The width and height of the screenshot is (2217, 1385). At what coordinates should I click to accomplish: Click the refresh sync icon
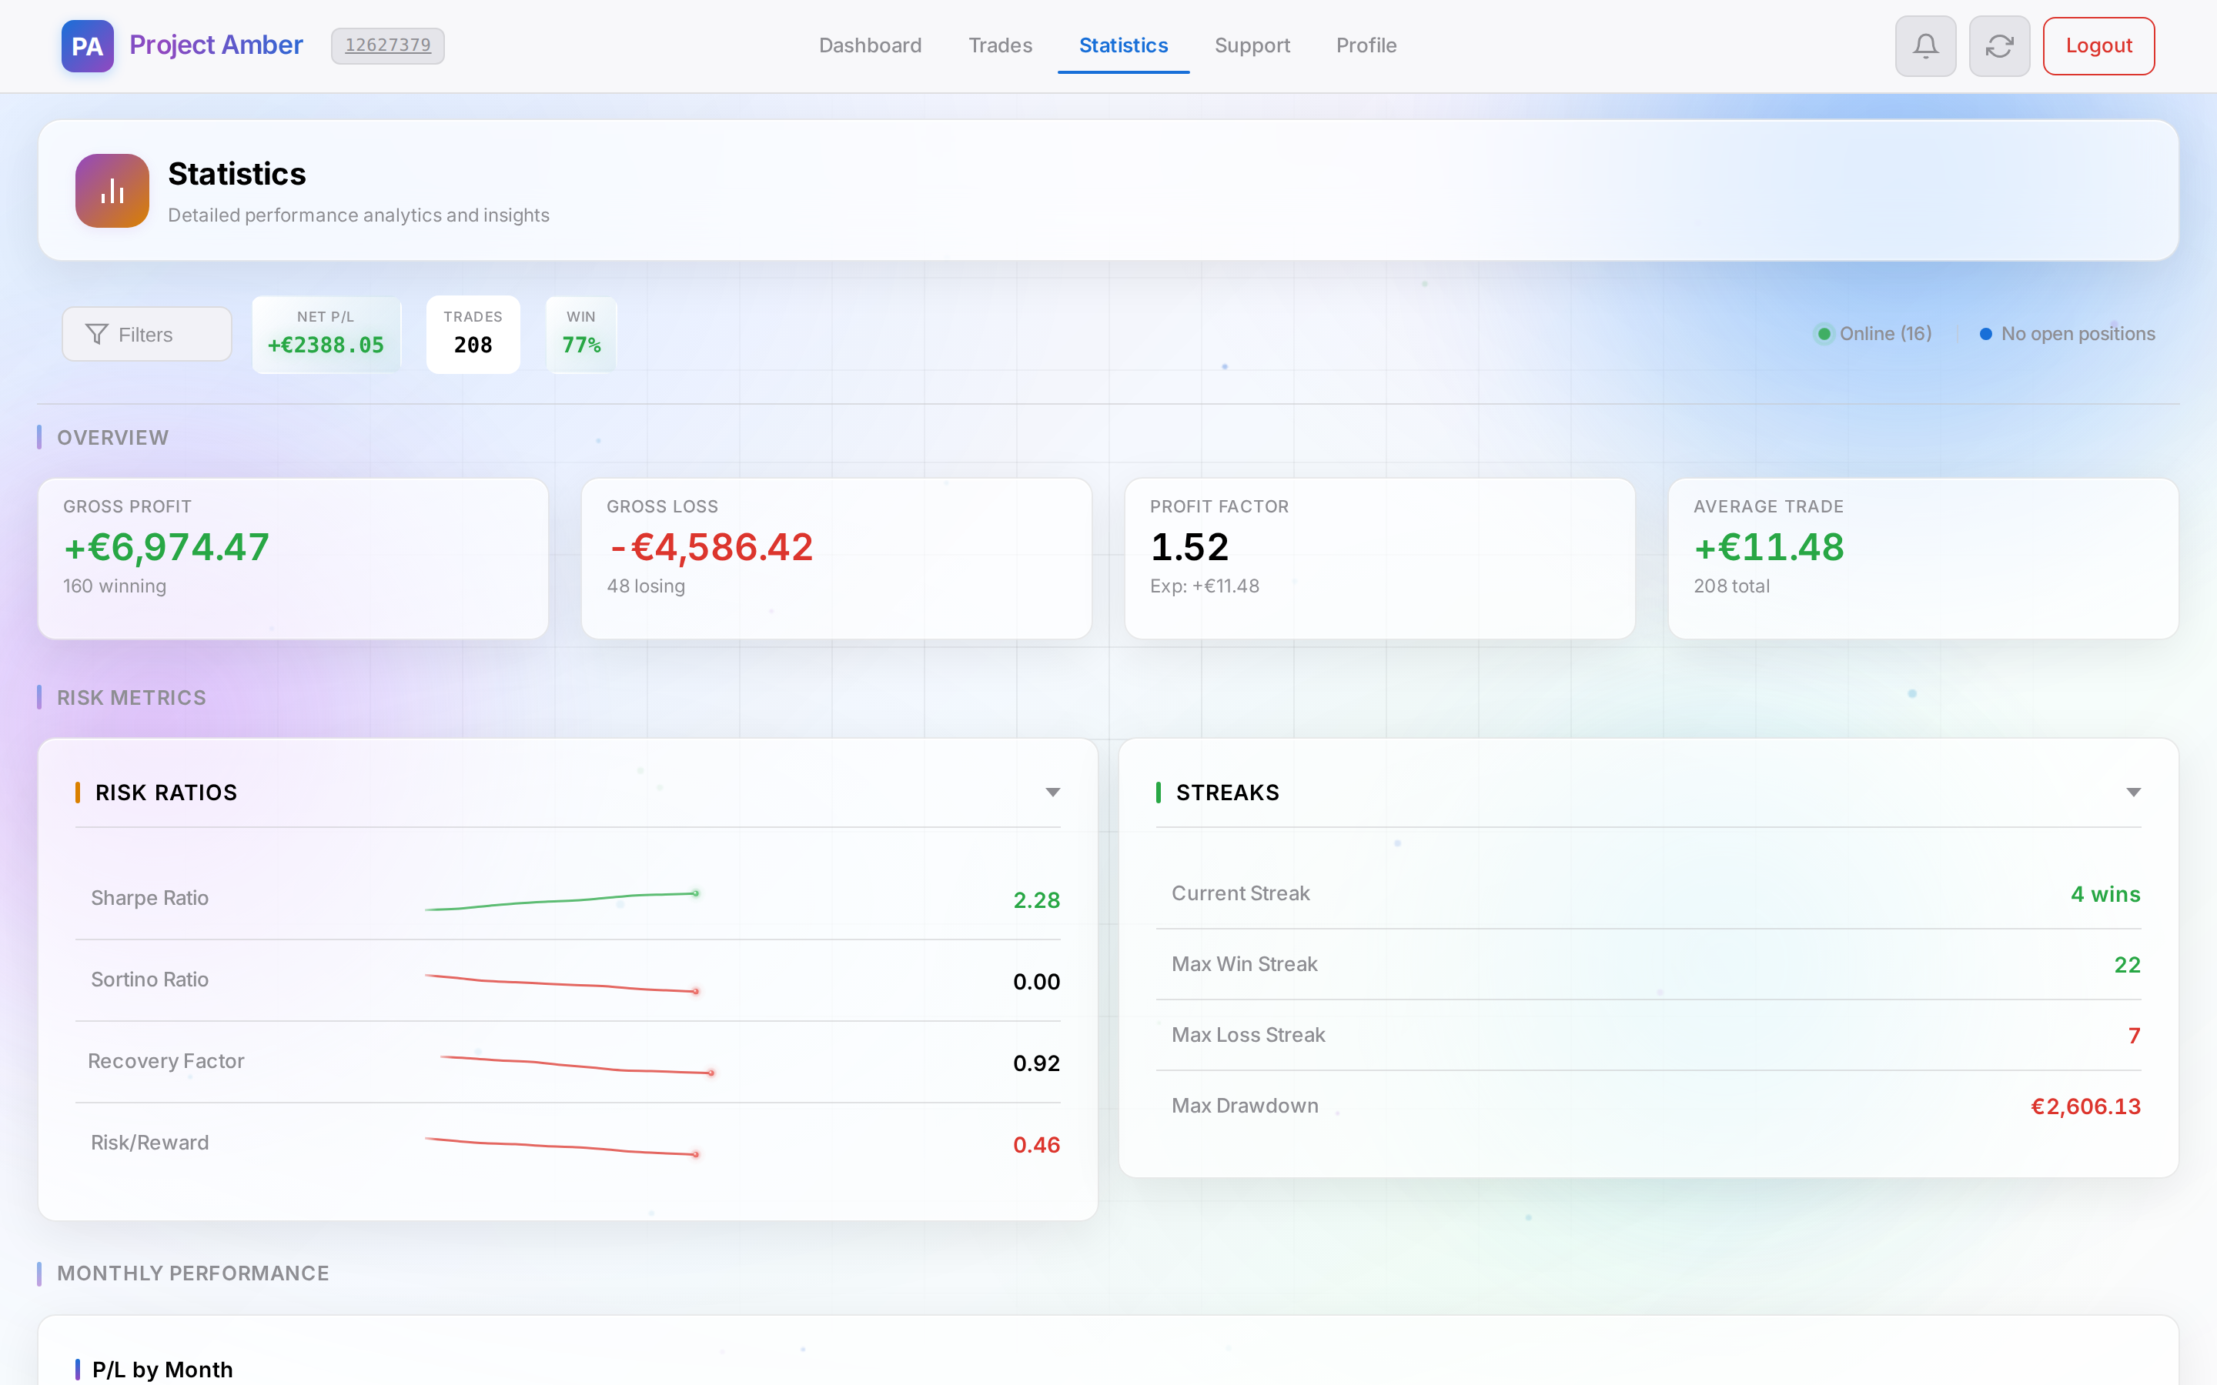pos(1998,45)
